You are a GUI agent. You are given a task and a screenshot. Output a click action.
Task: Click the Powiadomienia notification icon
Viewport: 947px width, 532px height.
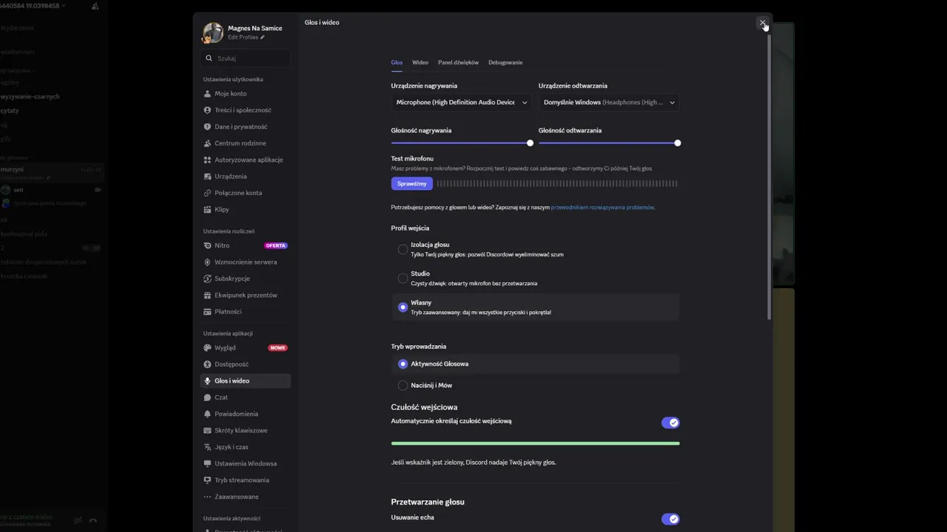pyautogui.click(x=208, y=414)
